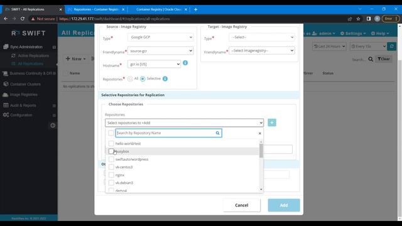The height and width of the screenshot is (226, 402).
Task: Click the Cancel button
Action: pyautogui.click(x=241, y=205)
